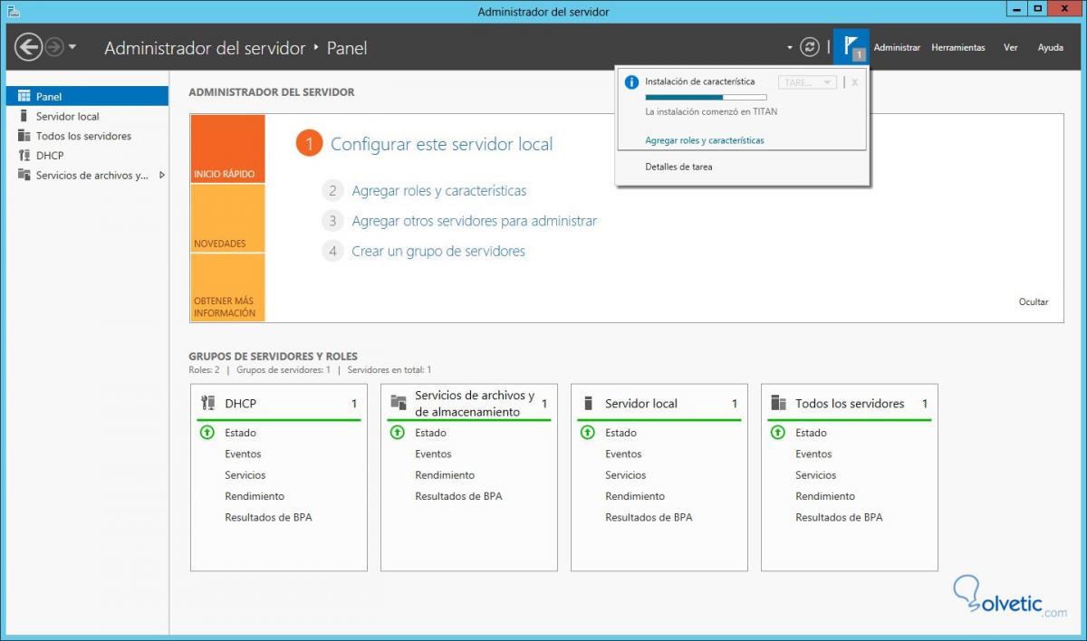Open the Ver menu
The width and height of the screenshot is (1087, 641).
[1011, 47]
